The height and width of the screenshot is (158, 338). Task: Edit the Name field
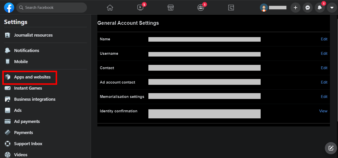(324, 39)
